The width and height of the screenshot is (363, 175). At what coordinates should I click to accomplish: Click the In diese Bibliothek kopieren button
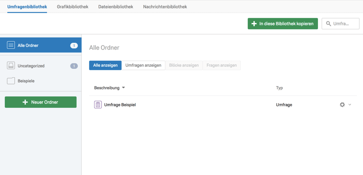pos(283,23)
